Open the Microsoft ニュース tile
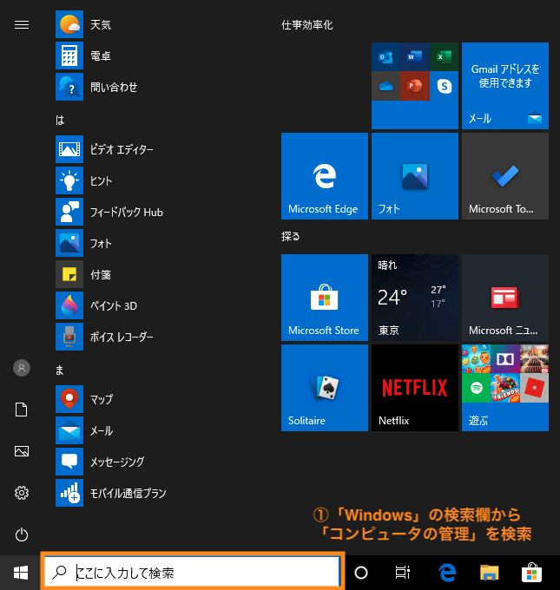This screenshot has width=560, height=590. tap(505, 298)
